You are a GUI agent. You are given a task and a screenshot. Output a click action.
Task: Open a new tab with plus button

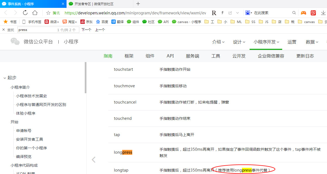(138, 4)
